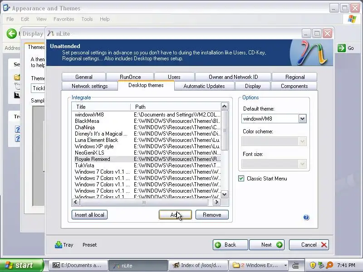Viewport: 363px width, 272px height.
Task: Open the Help menu
Action: (x=104, y=19)
